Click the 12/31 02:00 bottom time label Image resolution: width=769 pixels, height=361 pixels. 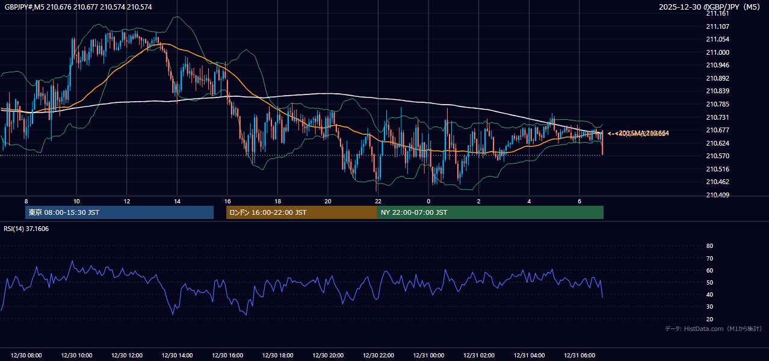(x=479, y=356)
